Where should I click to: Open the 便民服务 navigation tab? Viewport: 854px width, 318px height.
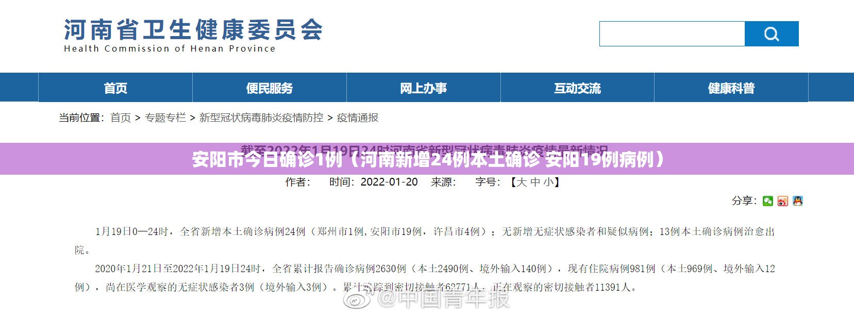[x=269, y=88]
